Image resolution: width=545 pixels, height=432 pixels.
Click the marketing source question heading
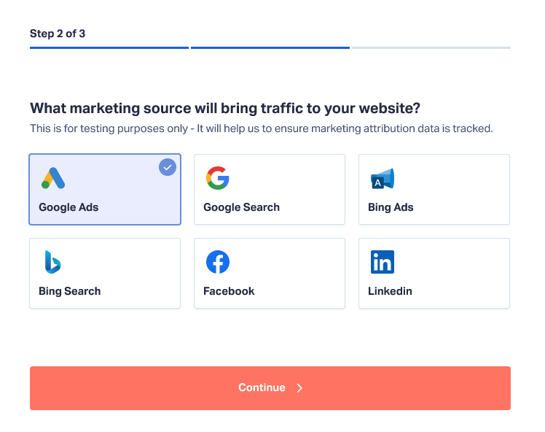pos(225,108)
